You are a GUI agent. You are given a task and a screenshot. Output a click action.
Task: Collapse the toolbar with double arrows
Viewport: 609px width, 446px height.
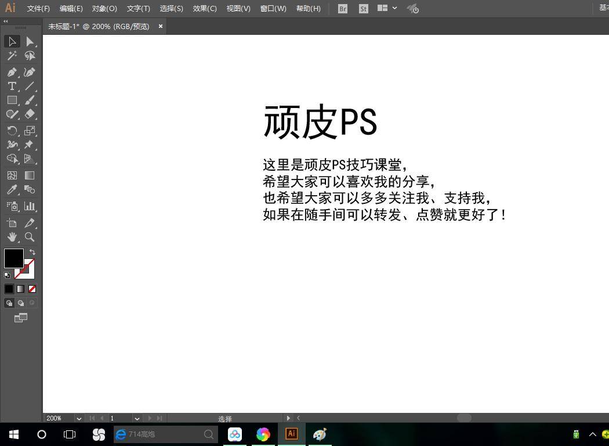(5, 21)
